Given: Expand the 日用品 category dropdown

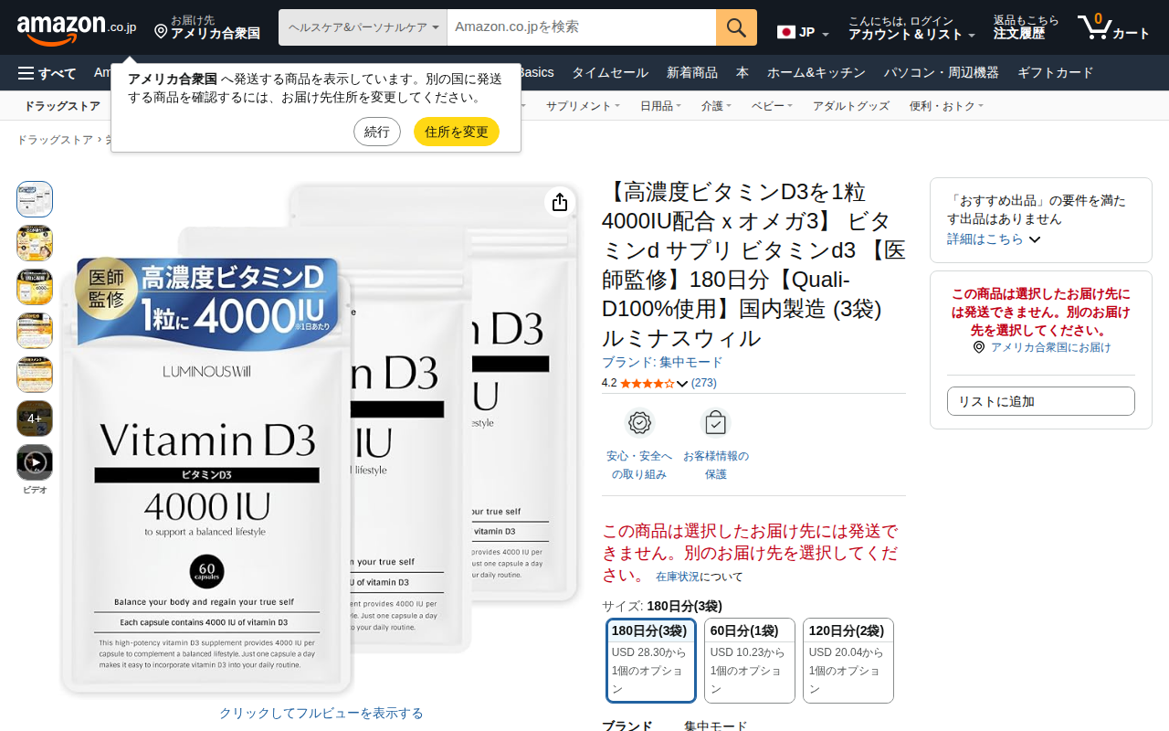Looking at the screenshot, I should tap(660, 106).
